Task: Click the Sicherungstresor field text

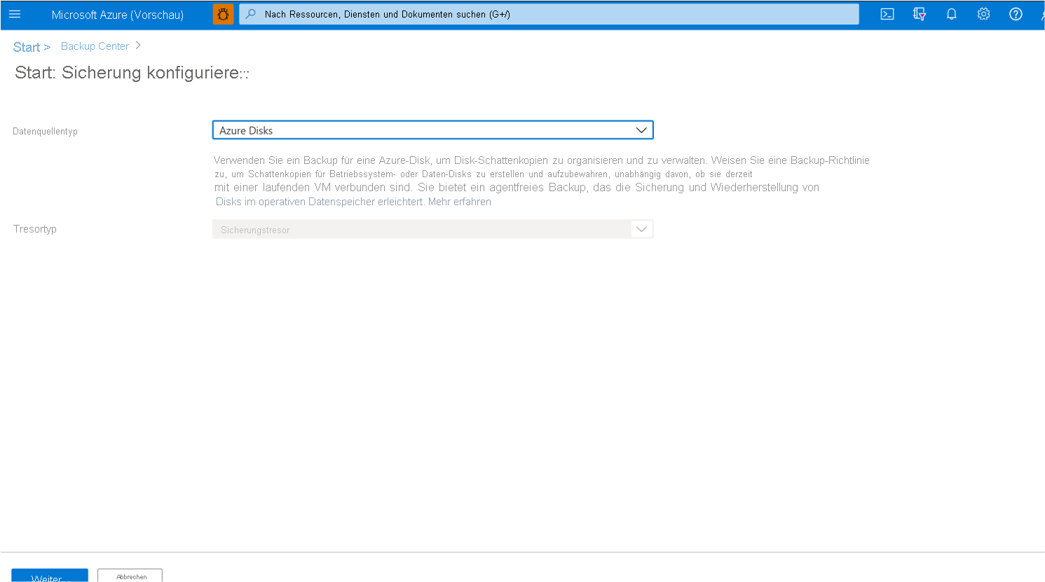Action: [x=255, y=230]
